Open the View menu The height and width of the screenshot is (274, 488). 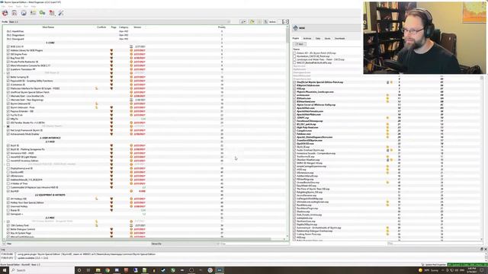(10, 6)
